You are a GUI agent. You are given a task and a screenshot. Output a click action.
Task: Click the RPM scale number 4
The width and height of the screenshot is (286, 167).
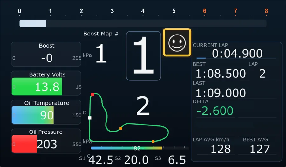pos(143,11)
